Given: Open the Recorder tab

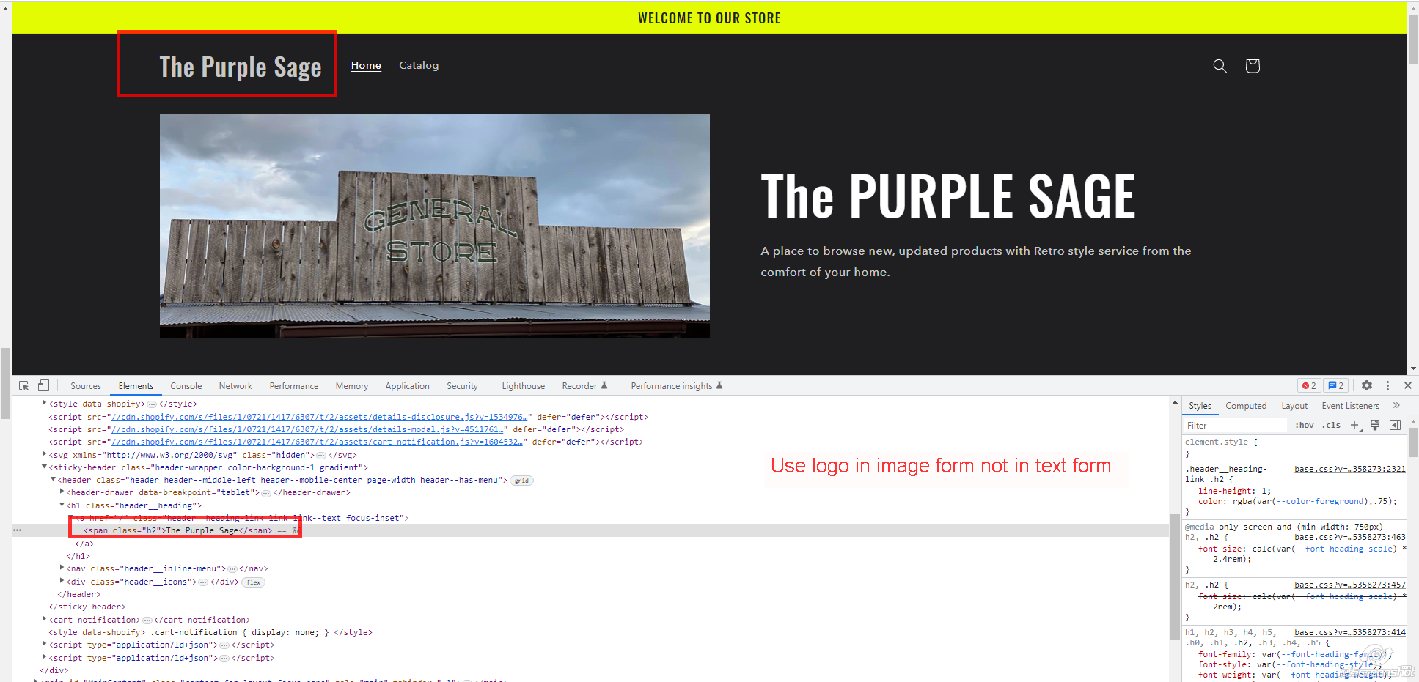Looking at the screenshot, I should [x=584, y=386].
